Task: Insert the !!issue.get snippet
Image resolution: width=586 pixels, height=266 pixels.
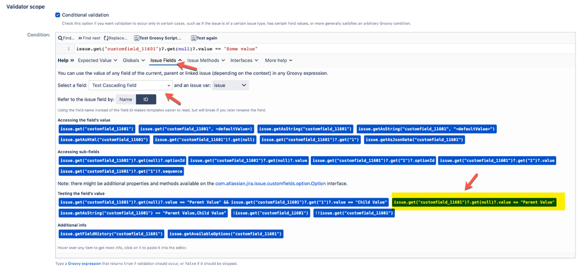Action: coord(354,213)
